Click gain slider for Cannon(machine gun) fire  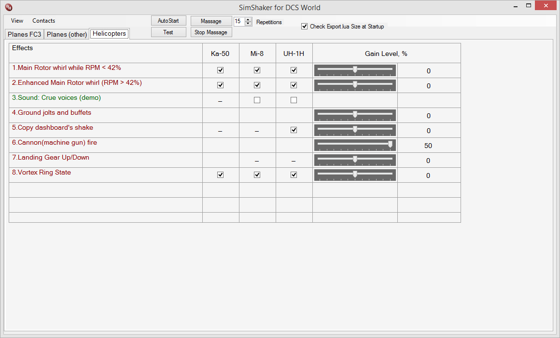coord(355,145)
